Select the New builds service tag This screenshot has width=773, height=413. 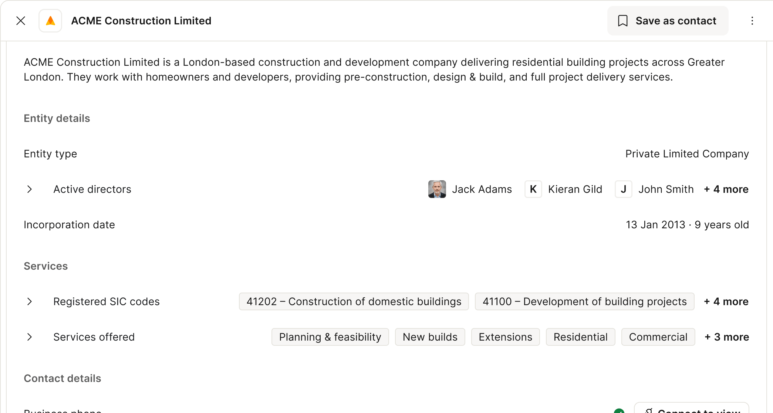430,337
